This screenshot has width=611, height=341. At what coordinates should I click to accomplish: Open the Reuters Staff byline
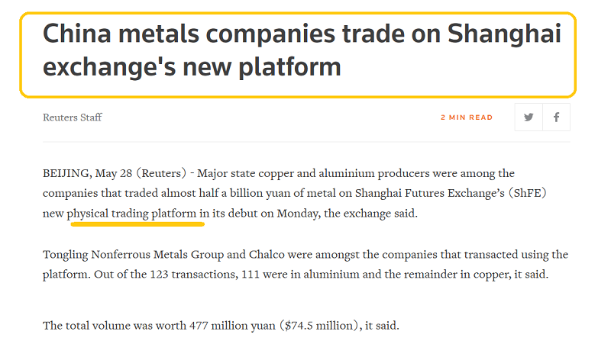73,117
